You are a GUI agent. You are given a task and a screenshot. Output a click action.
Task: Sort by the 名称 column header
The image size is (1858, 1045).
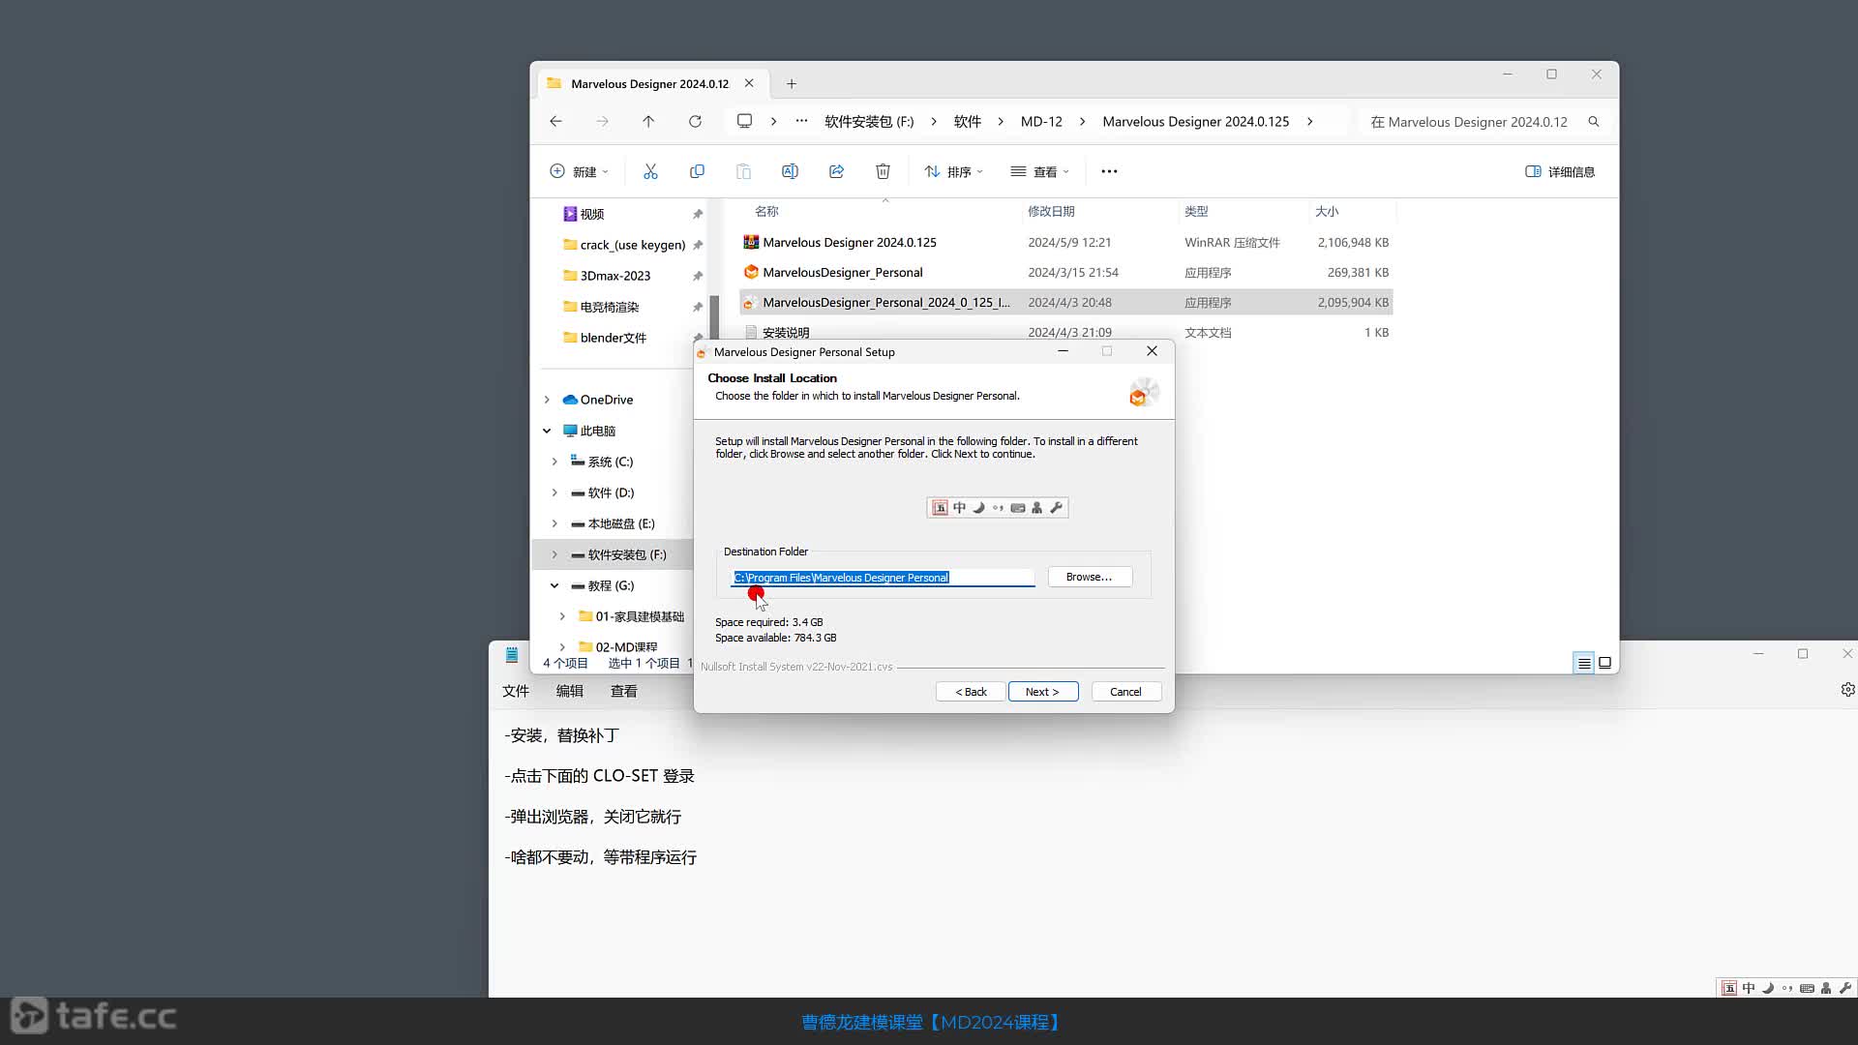click(766, 211)
